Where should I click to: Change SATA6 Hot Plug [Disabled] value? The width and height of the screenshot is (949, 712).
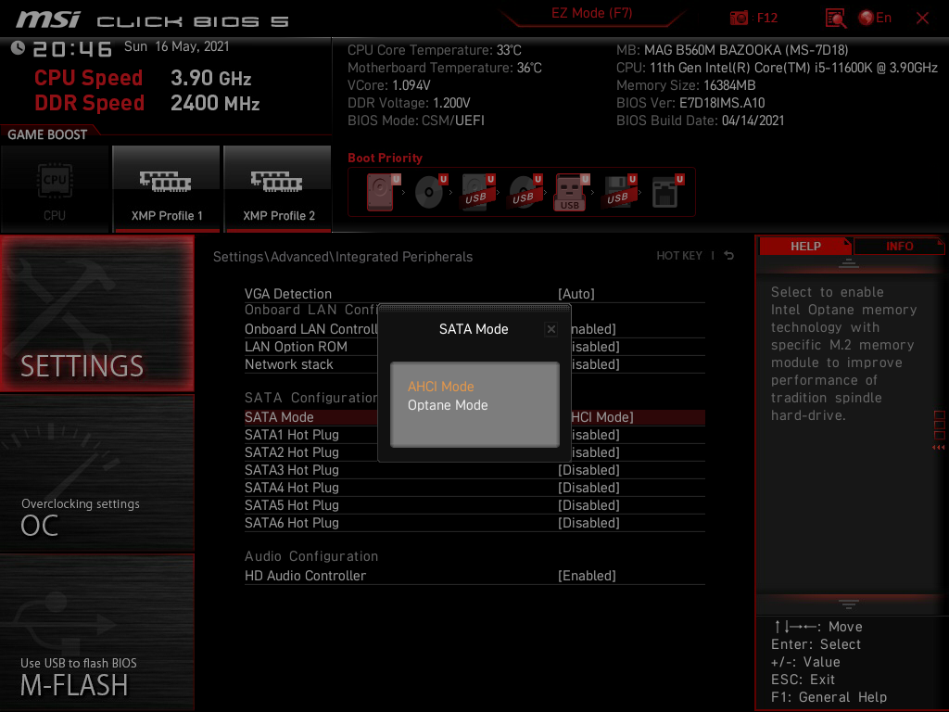click(x=588, y=523)
